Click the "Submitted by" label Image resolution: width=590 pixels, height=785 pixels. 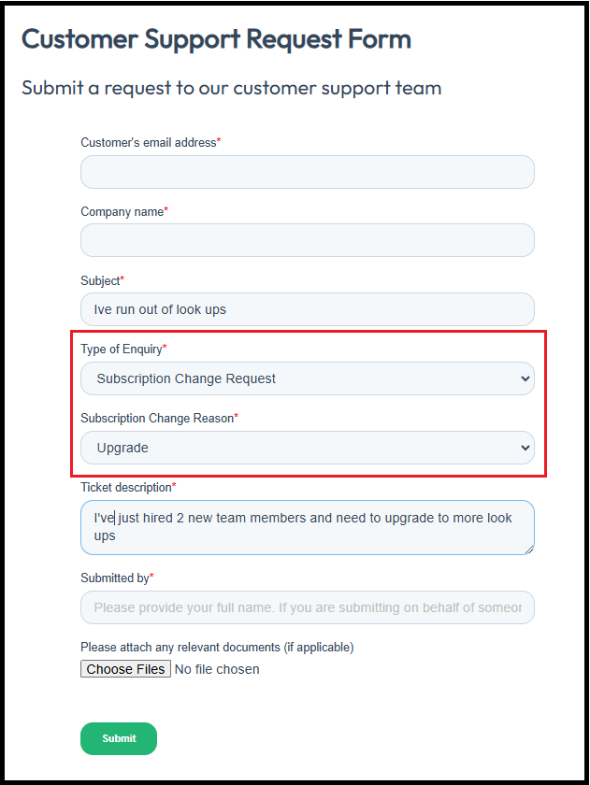tap(117, 578)
